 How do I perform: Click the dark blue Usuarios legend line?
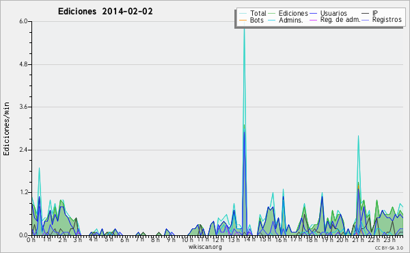point(313,14)
